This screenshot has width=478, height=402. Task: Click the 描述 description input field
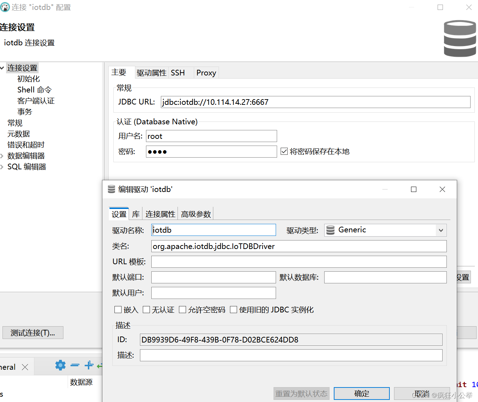tap(291, 355)
